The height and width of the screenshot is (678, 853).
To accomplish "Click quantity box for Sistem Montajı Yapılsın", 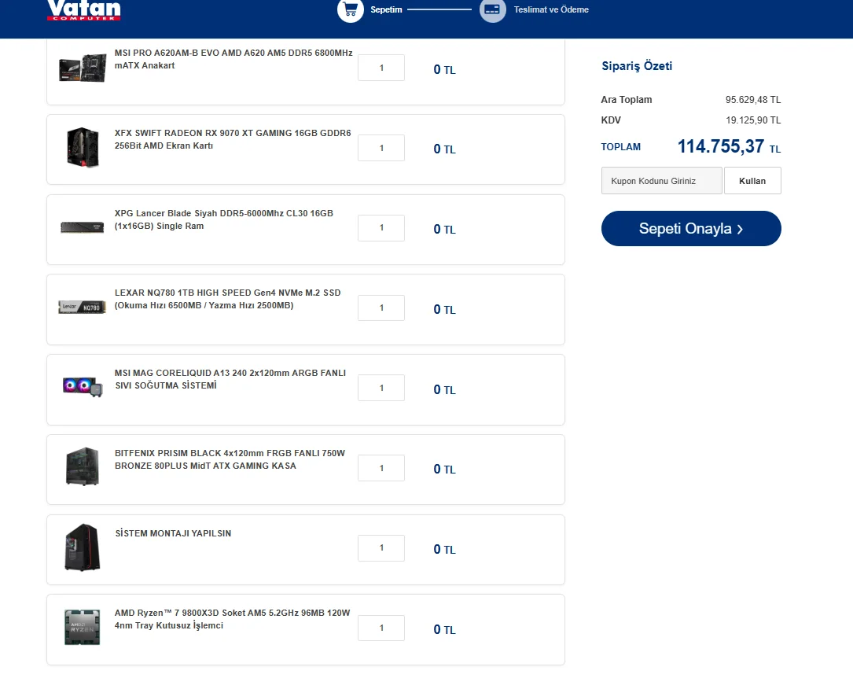I will point(381,548).
